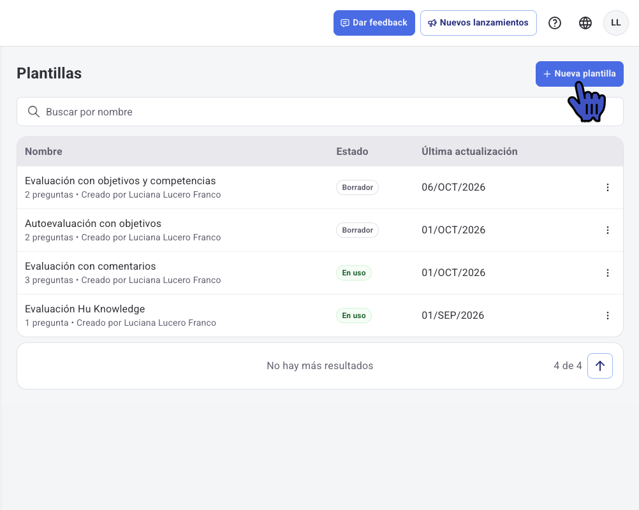This screenshot has width=639, height=510.
Task: Click date 01/OCT/2026 in Evaluación con comentarios row
Action: tap(453, 273)
